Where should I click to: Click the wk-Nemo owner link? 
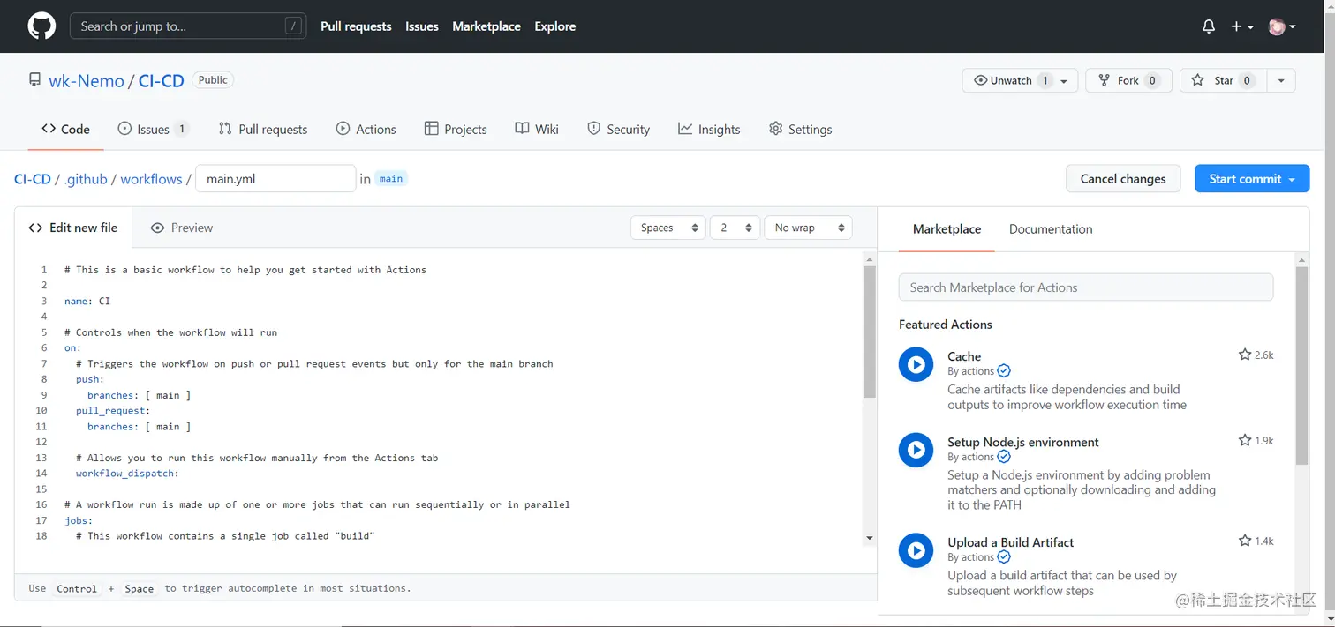[x=87, y=80]
